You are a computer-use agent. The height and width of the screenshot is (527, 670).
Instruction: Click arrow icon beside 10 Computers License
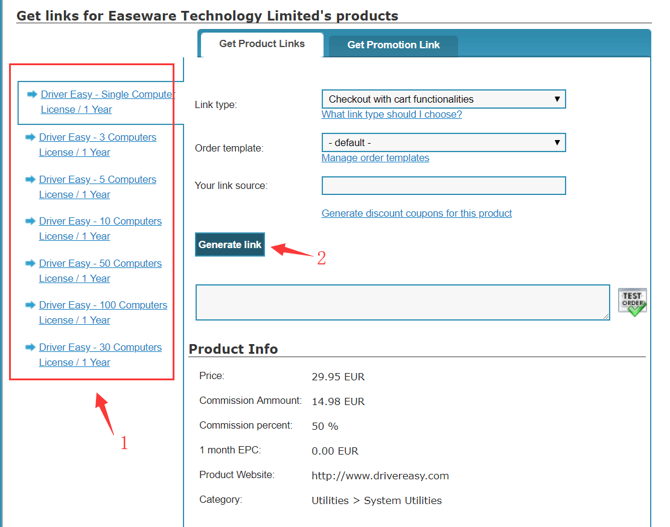[31, 221]
